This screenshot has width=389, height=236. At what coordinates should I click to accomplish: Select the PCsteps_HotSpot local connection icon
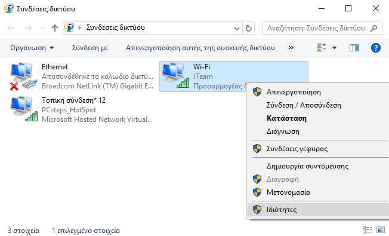click(x=24, y=109)
